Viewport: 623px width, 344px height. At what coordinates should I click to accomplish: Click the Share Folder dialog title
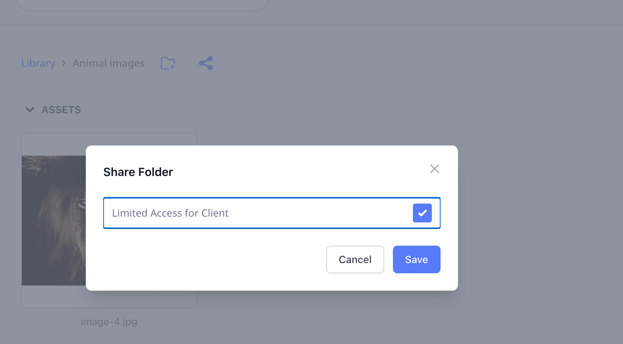[138, 172]
